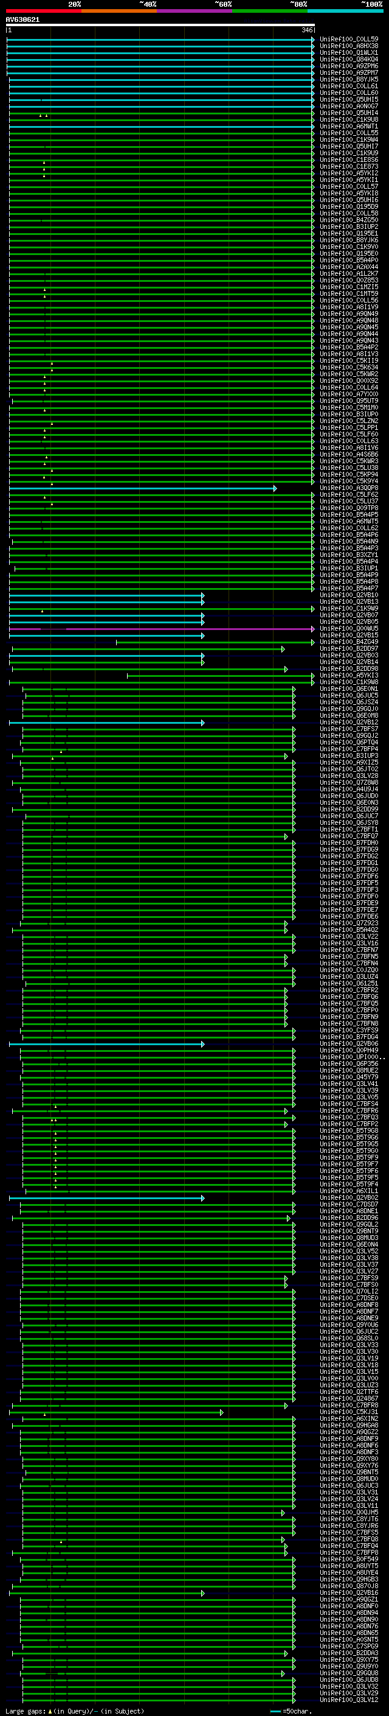
Task: Click the white query sequence ruler bar
Action: [160, 26]
